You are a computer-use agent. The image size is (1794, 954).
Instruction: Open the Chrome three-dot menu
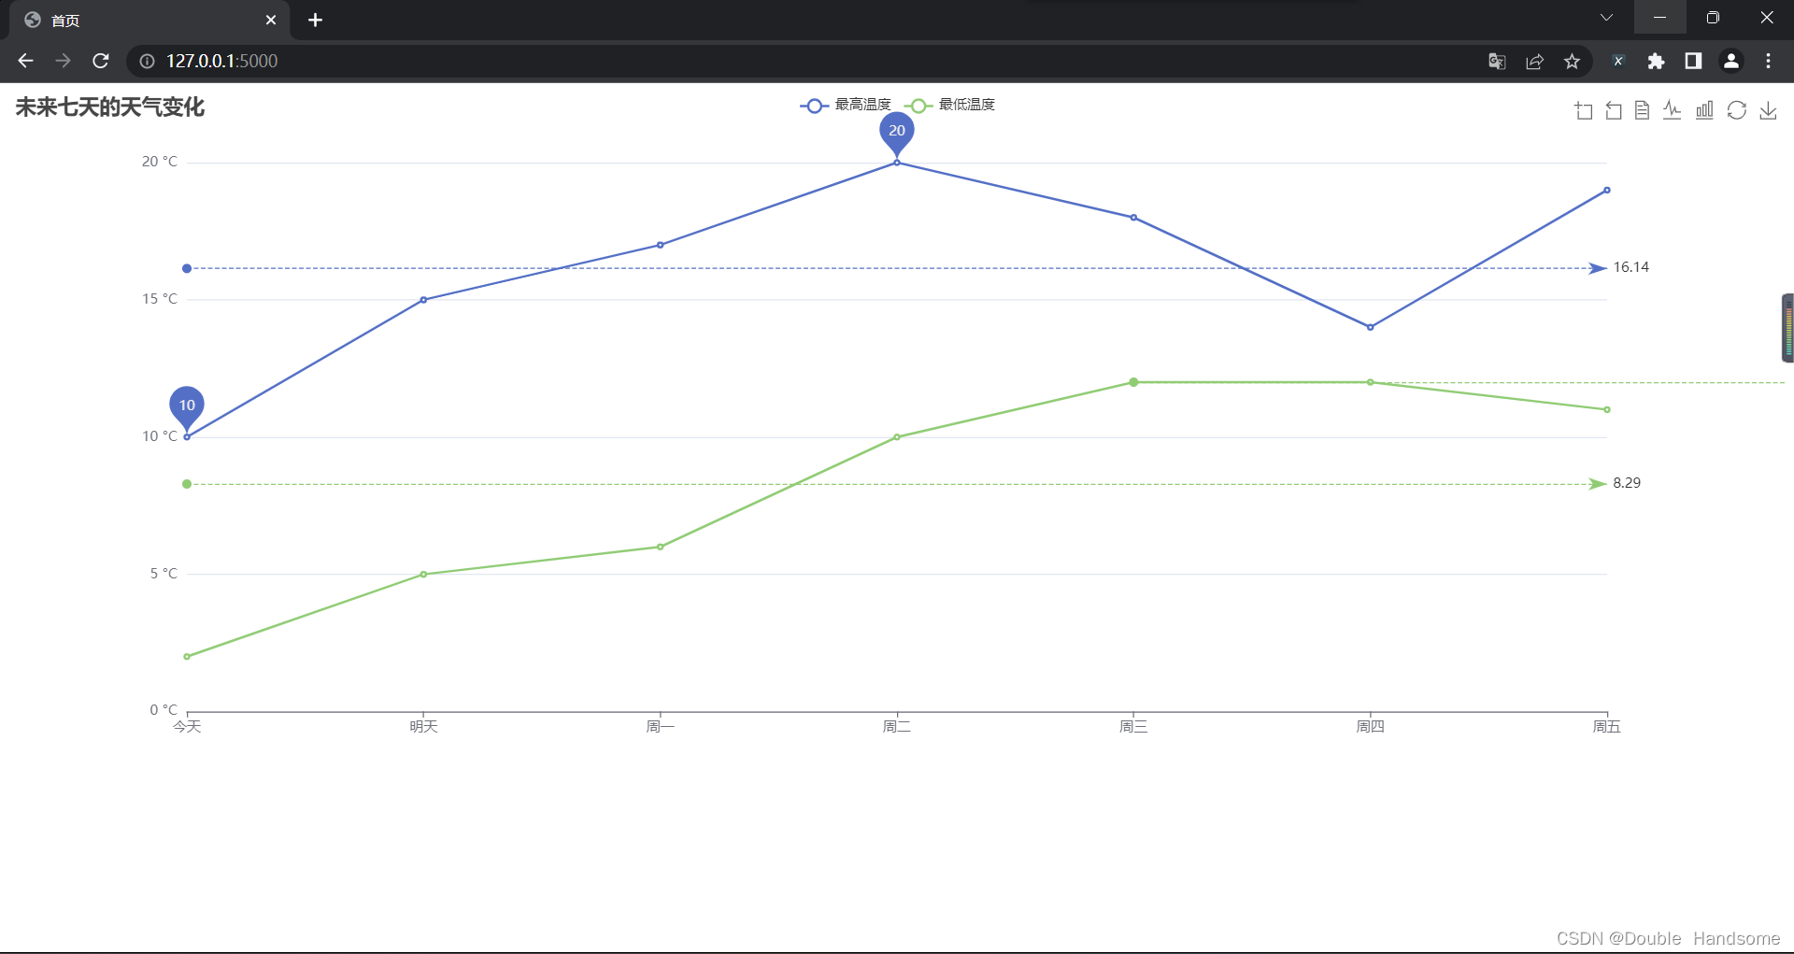[1768, 61]
